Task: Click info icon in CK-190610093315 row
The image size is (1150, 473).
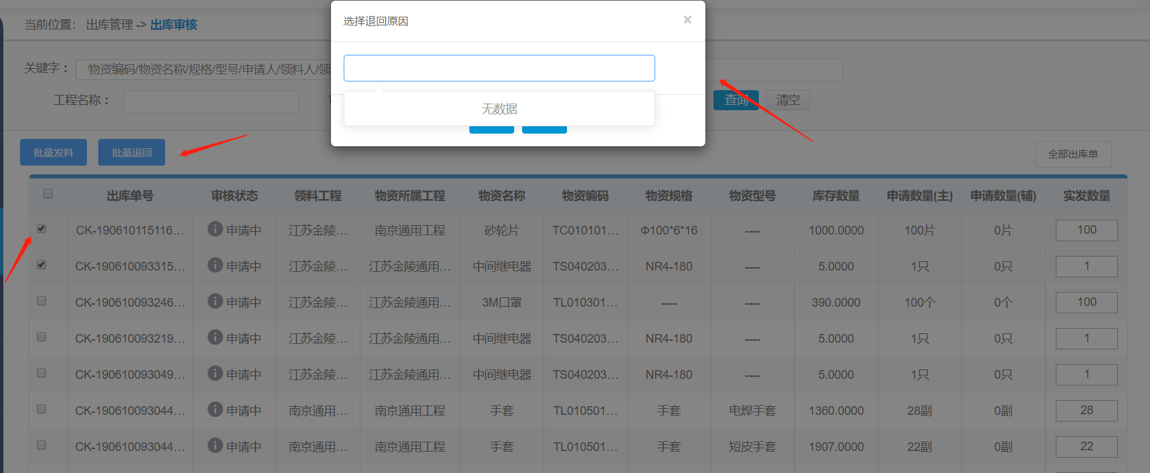Action: (215, 265)
